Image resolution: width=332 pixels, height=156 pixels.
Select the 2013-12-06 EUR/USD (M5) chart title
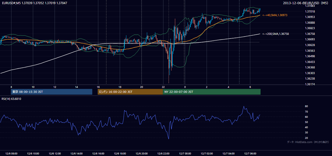pyautogui.click(x=305, y=3)
